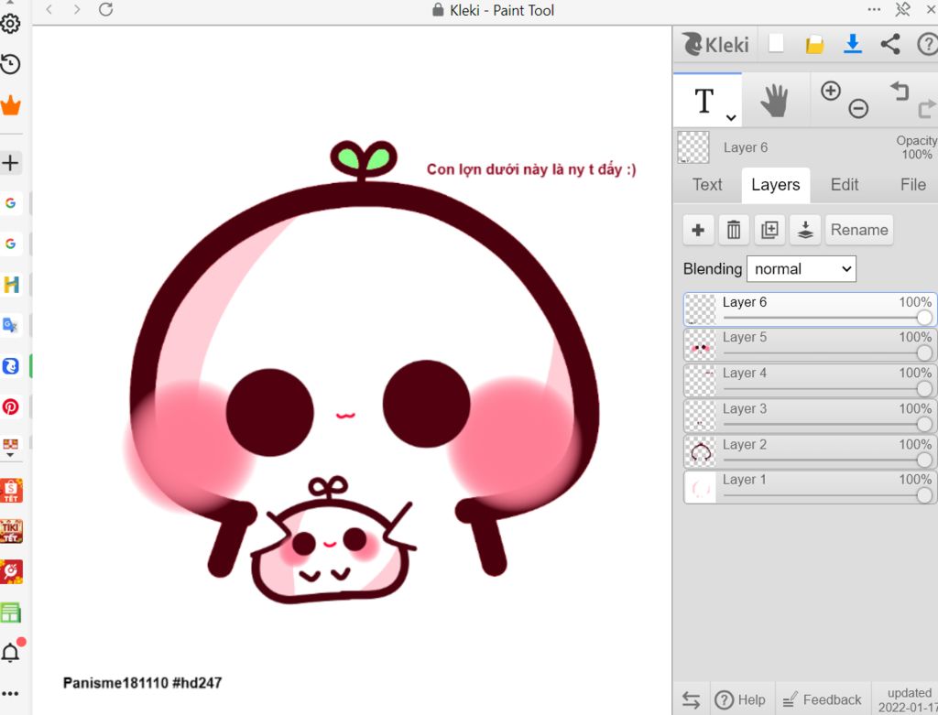This screenshot has height=715, width=938.
Task: Create a new image with the blank page icon
Action: [x=776, y=43]
